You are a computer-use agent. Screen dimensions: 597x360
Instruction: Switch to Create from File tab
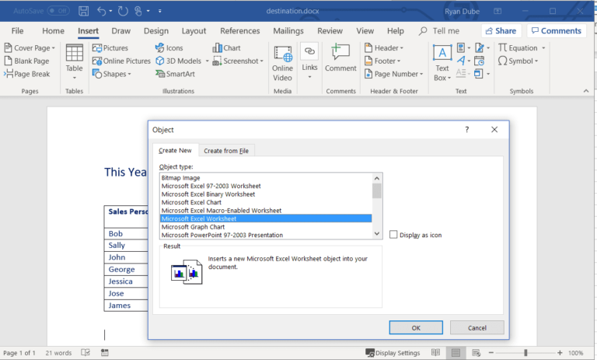point(226,151)
